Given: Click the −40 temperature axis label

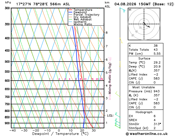Looking at the screenshot, I should point(13,130).
